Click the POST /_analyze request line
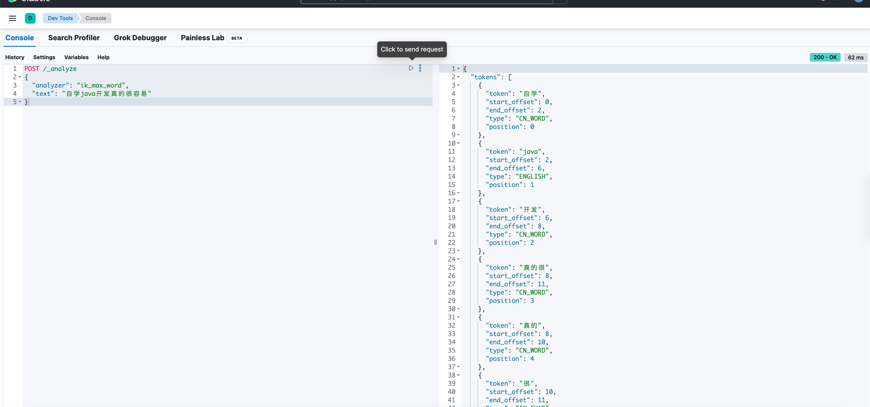 tap(50, 69)
